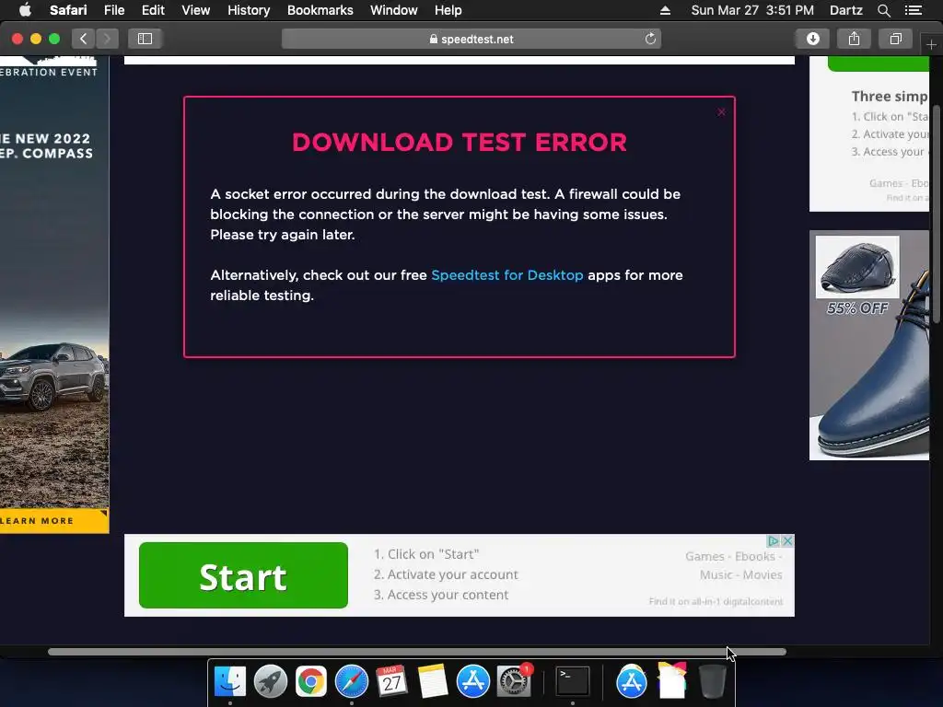Open the Dock icon next to Trash
943x707 pixels.
(x=671, y=682)
